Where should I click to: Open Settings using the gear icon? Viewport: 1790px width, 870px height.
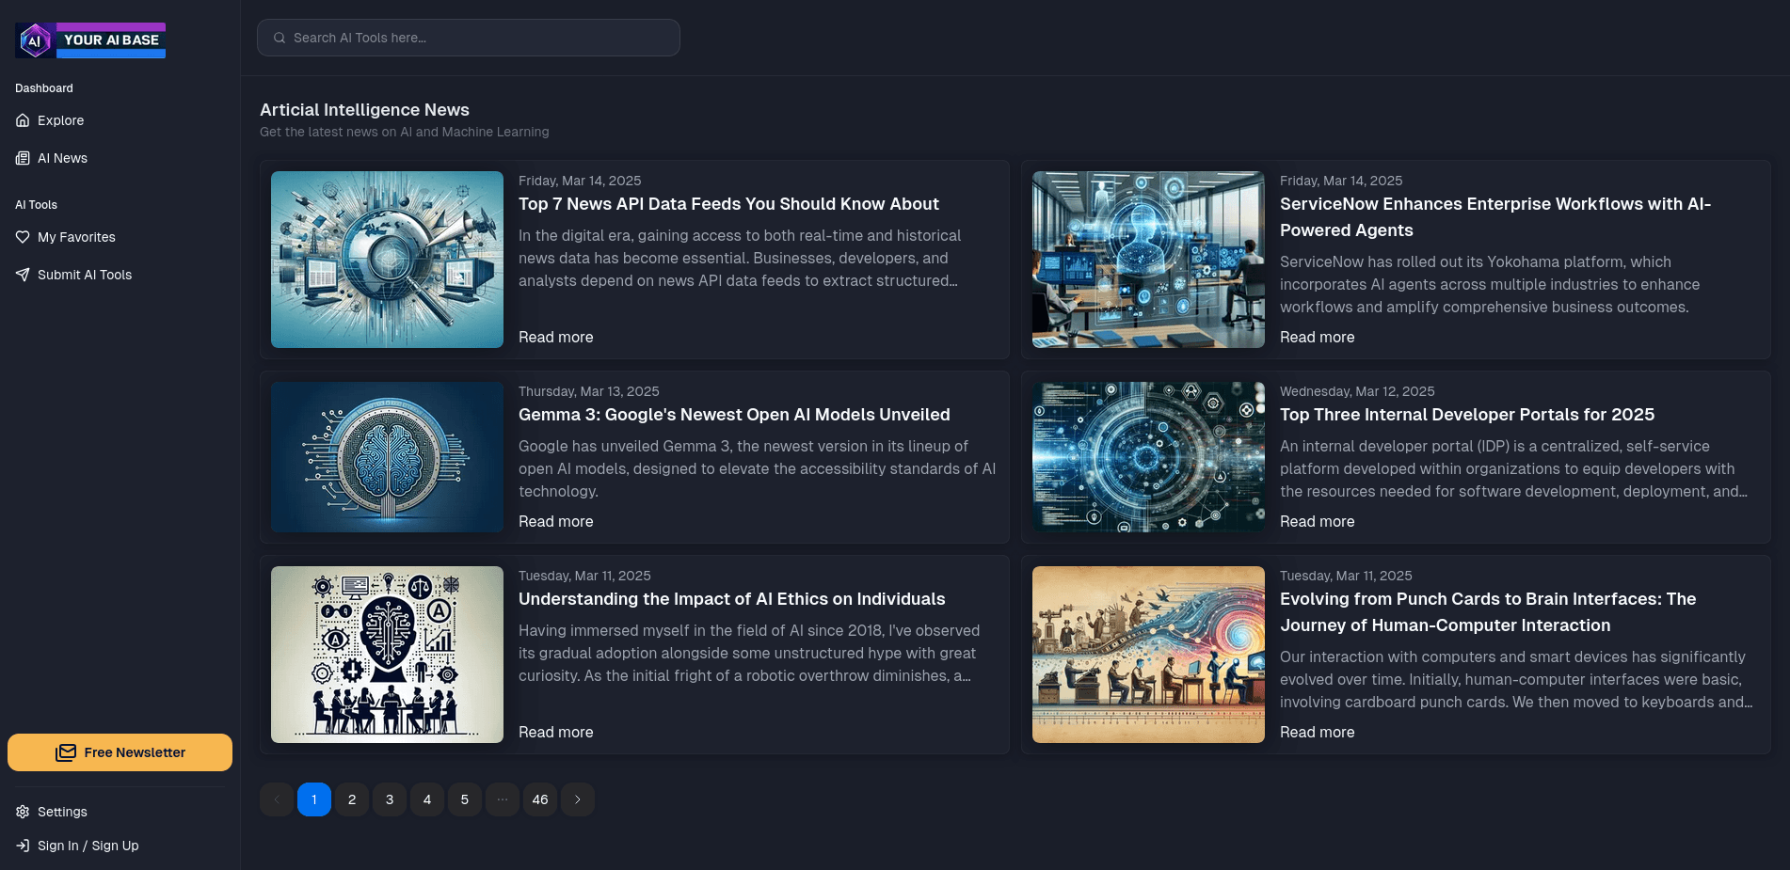point(23,812)
